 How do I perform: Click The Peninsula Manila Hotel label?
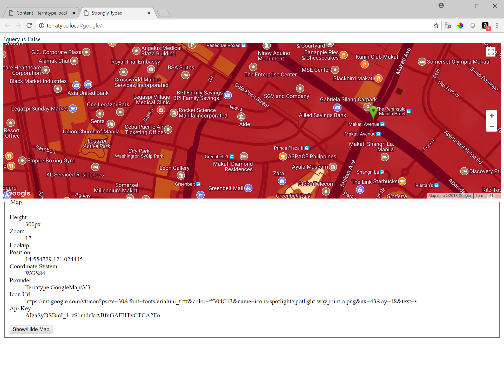pyautogui.click(x=391, y=111)
